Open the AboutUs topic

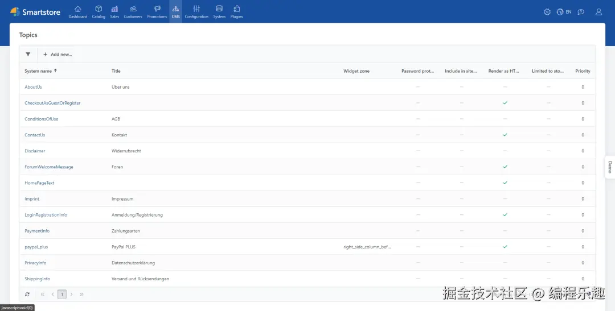[34, 87]
